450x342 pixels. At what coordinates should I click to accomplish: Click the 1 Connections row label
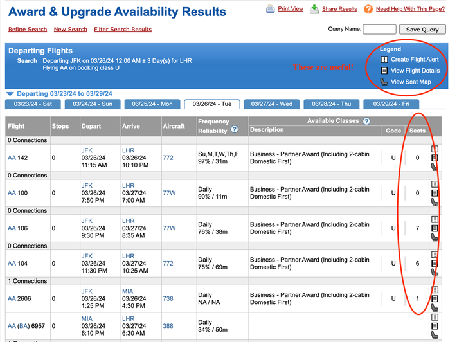(27, 281)
